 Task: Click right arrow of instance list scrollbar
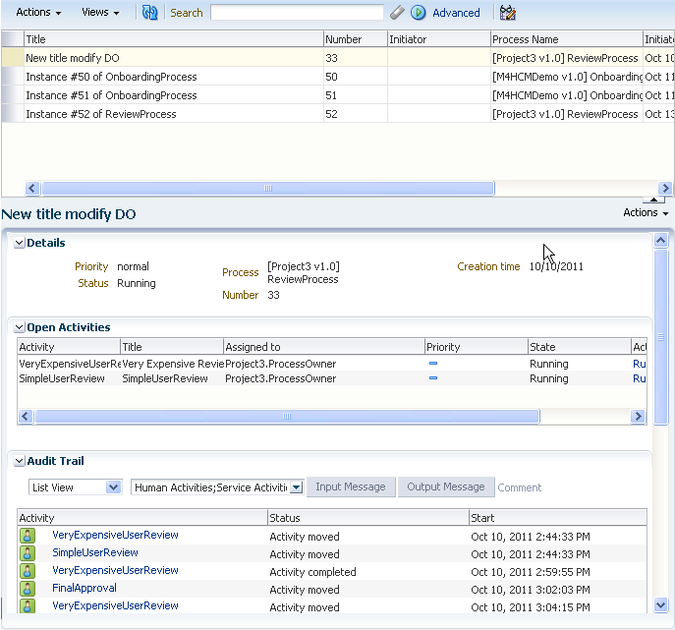pyautogui.click(x=665, y=188)
